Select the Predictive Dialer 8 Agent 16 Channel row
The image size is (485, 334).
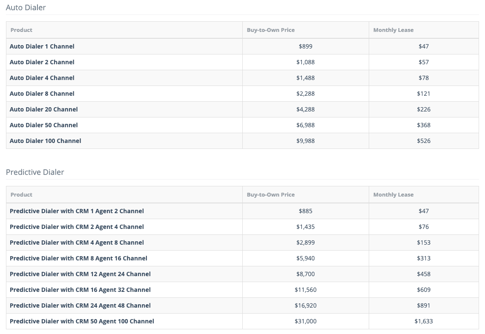point(78,258)
